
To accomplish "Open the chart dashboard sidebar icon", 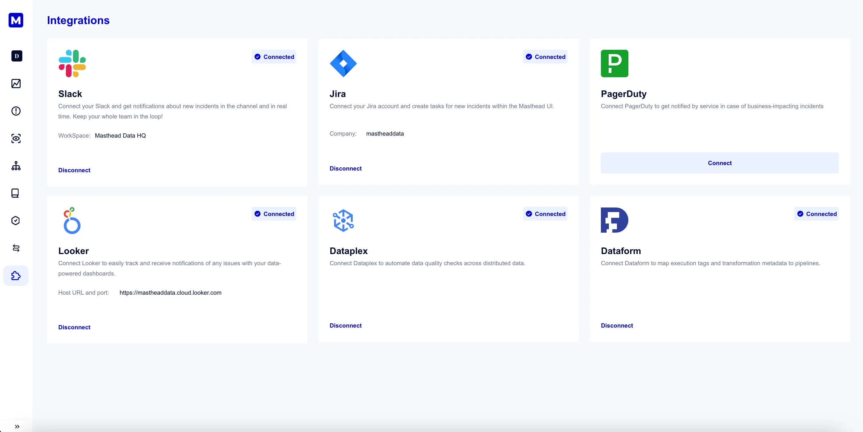I will coord(16,83).
